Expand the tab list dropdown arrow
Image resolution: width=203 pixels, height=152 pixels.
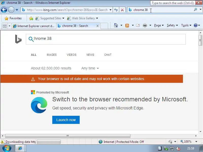(9, 26)
